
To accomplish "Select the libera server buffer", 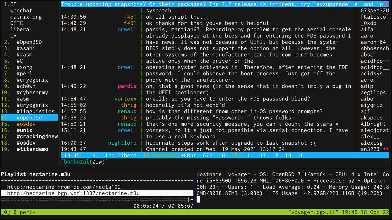I will [x=20, y=30].
